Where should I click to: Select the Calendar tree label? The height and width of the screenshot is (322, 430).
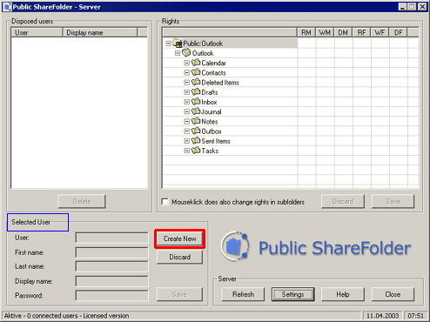pyautogui.click(x=213, y=63)
